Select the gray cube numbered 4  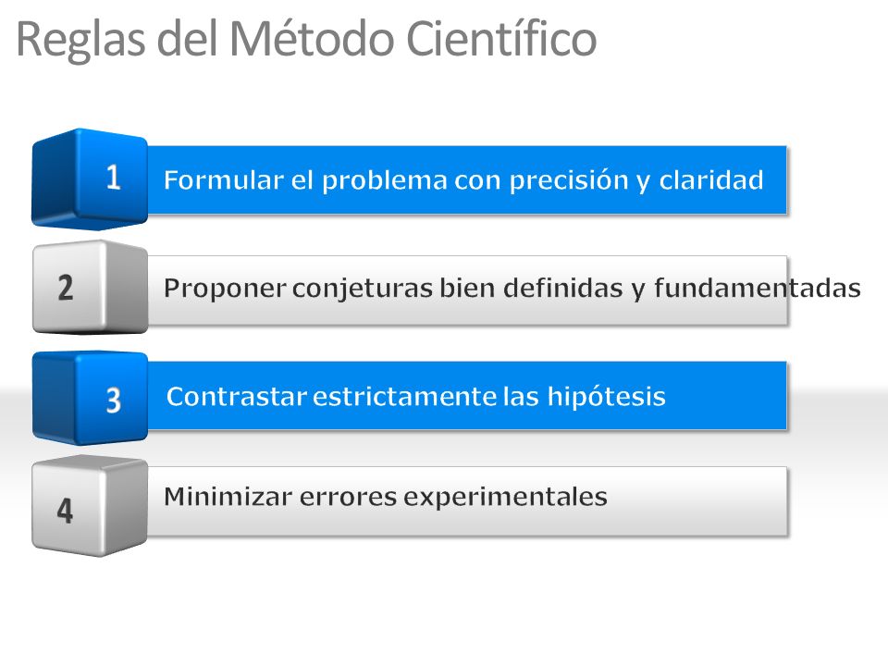pos(90,506)
